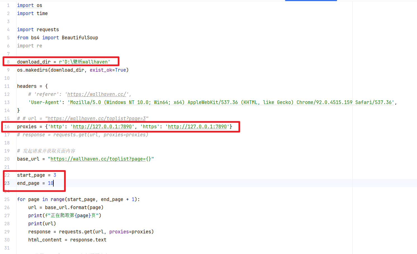Open the base_url wallhaven toplist link

(101, 159)
